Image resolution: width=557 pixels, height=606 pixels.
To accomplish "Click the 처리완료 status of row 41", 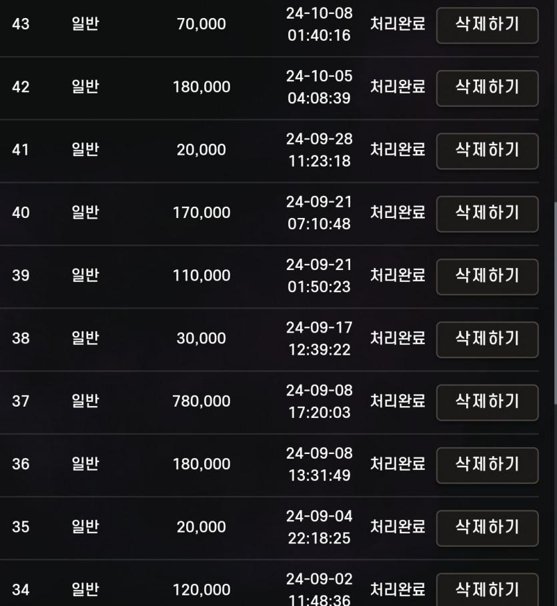I will coord(398,150).
